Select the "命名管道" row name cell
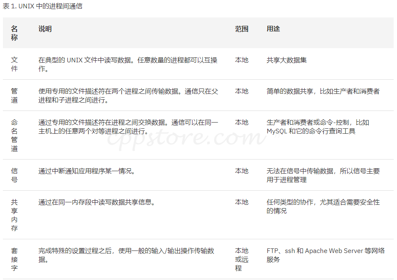Viewport: 397px width, 280px height. [x=15, y=135]
